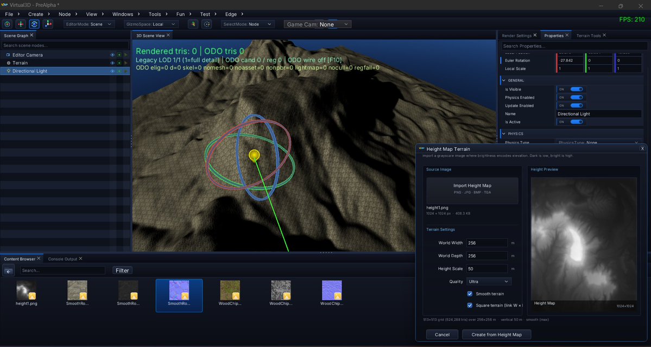
Task: Click the Name field Directional Light
Action: [599, 113]
